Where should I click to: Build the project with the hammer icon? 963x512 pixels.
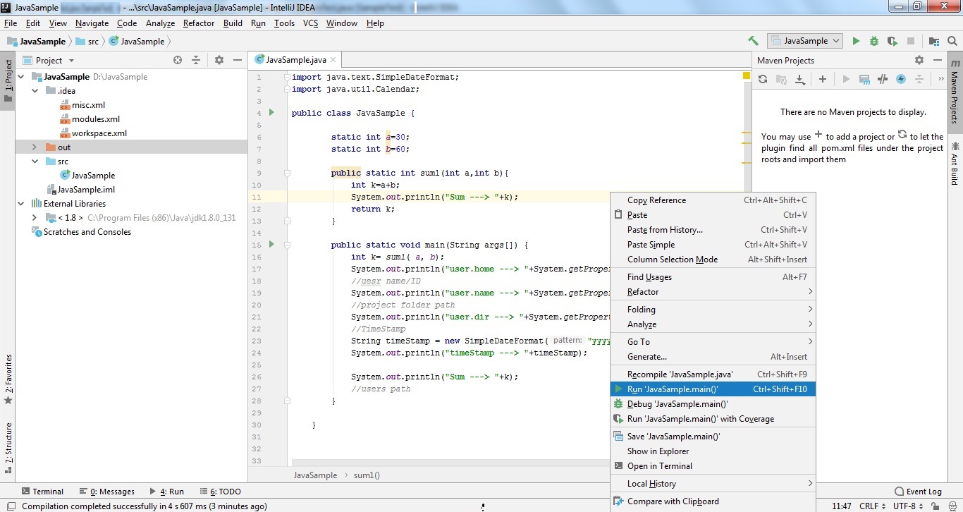coord(753,41)
